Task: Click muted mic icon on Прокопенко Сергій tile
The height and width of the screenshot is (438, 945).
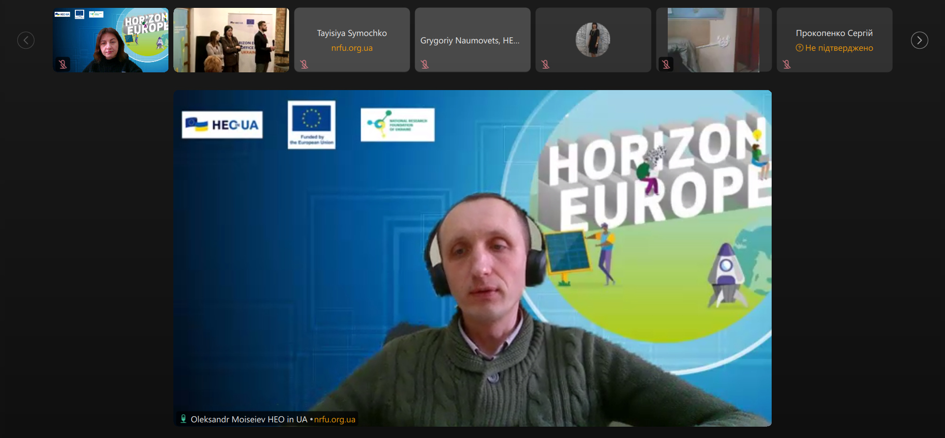Action: click(x=786, y=64)
